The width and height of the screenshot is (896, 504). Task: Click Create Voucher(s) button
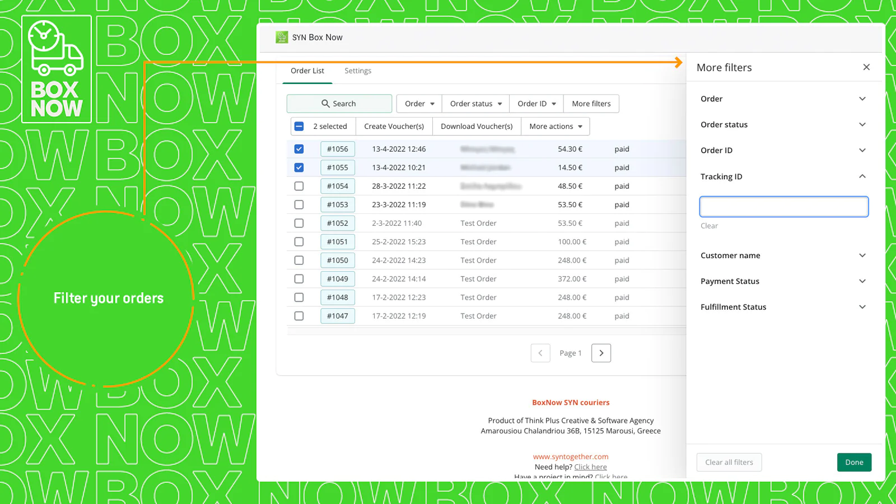click(394, 127)
